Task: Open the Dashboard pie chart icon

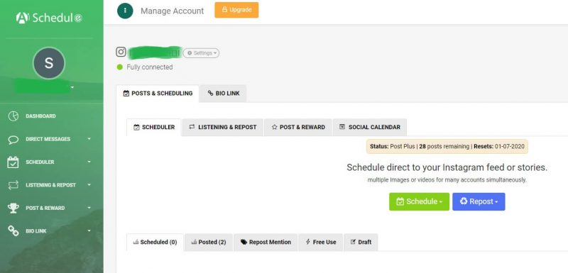Action: 13,116
